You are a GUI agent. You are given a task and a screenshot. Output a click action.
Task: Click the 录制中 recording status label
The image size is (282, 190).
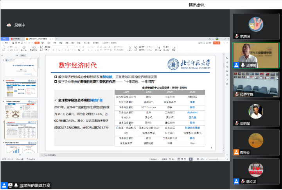(x=20, y=25)
